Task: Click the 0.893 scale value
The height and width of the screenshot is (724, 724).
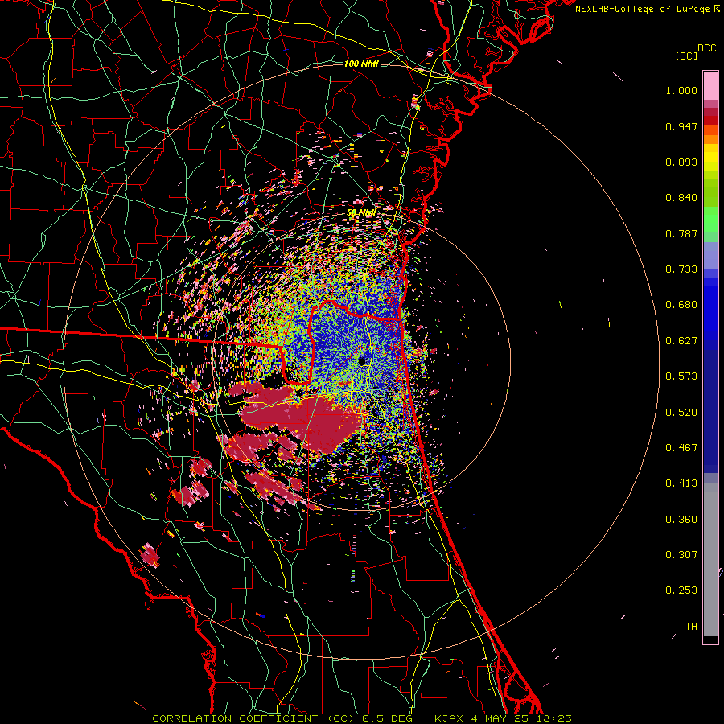Action: coord(681,162)
